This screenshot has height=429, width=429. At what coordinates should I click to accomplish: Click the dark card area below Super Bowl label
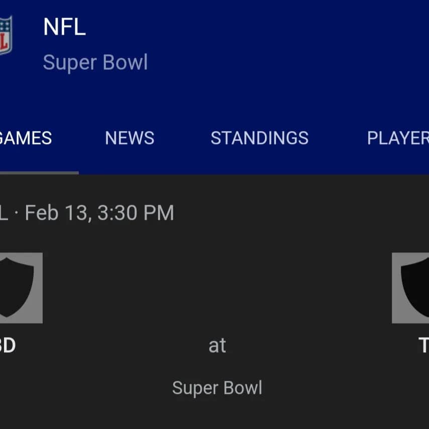coord(217,414)
